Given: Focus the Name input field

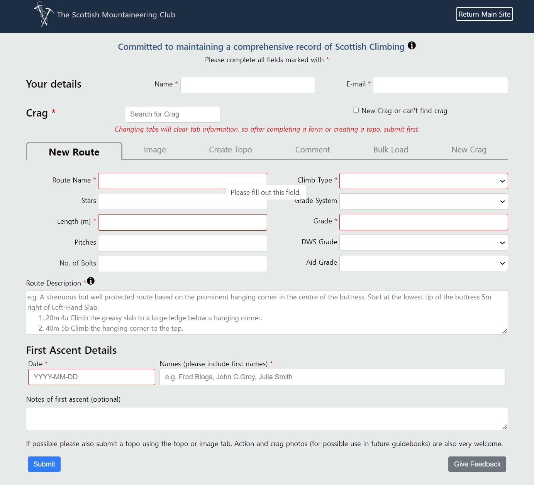Looking at the screenshot, I should pyautogui.click(x=248, y=85).
